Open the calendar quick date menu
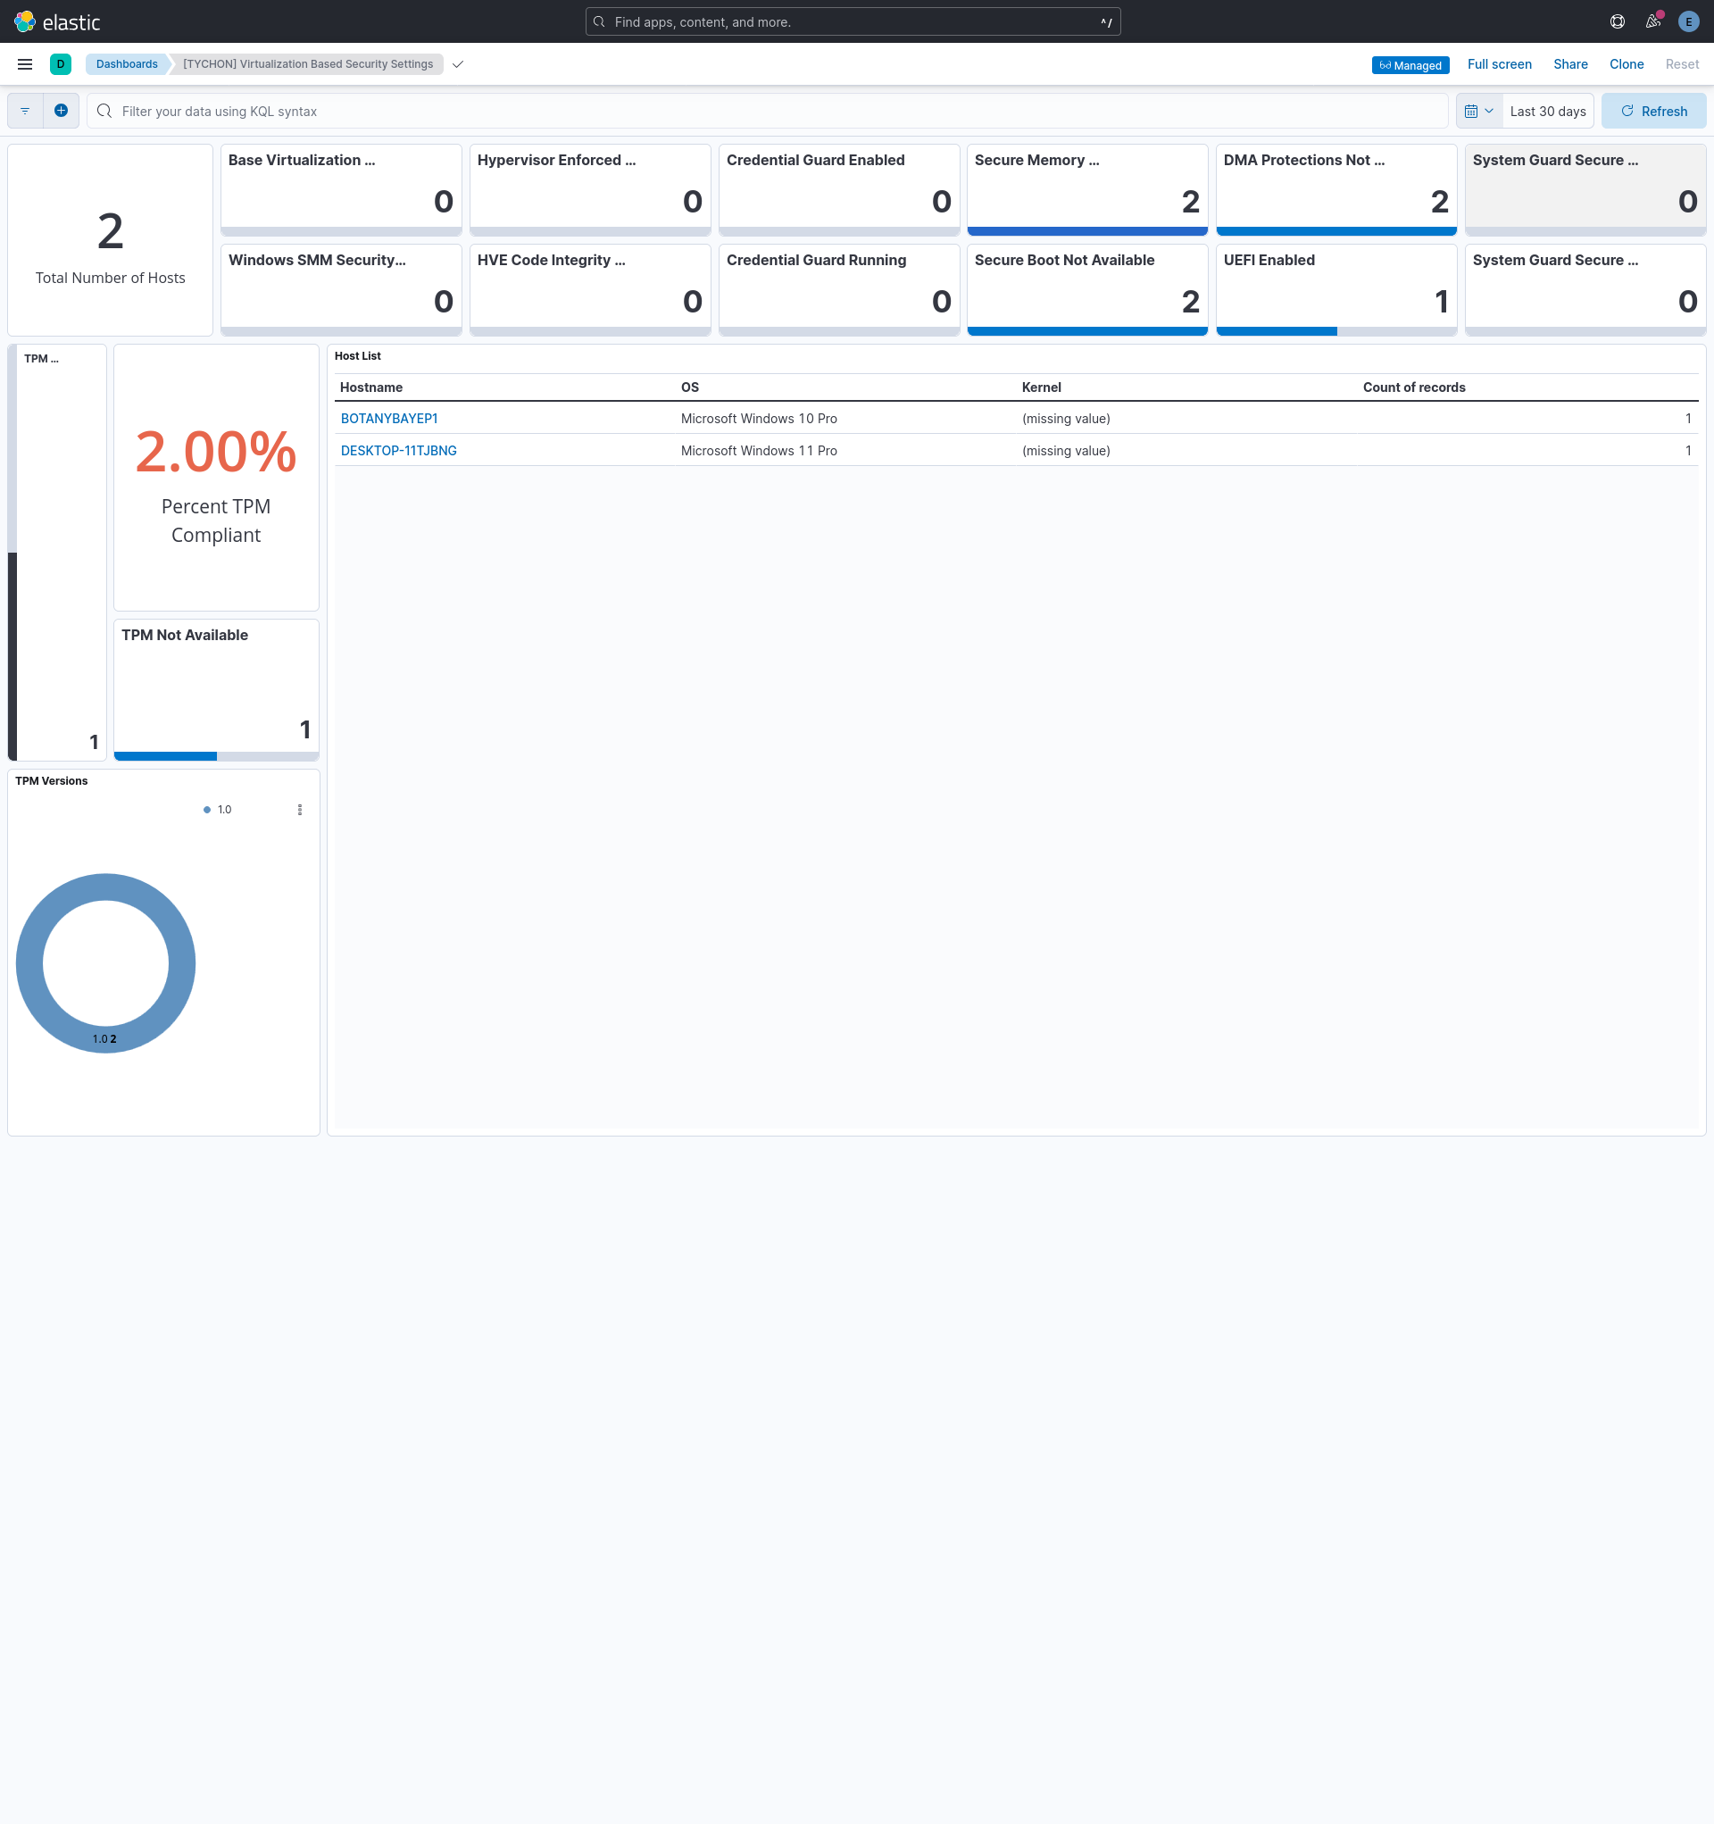 1479,111
